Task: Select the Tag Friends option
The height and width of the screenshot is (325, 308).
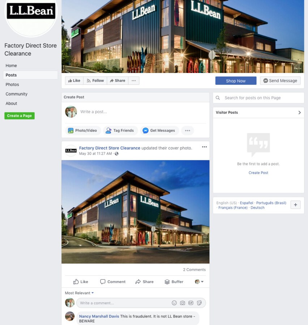Action: (x=120, y=131)
